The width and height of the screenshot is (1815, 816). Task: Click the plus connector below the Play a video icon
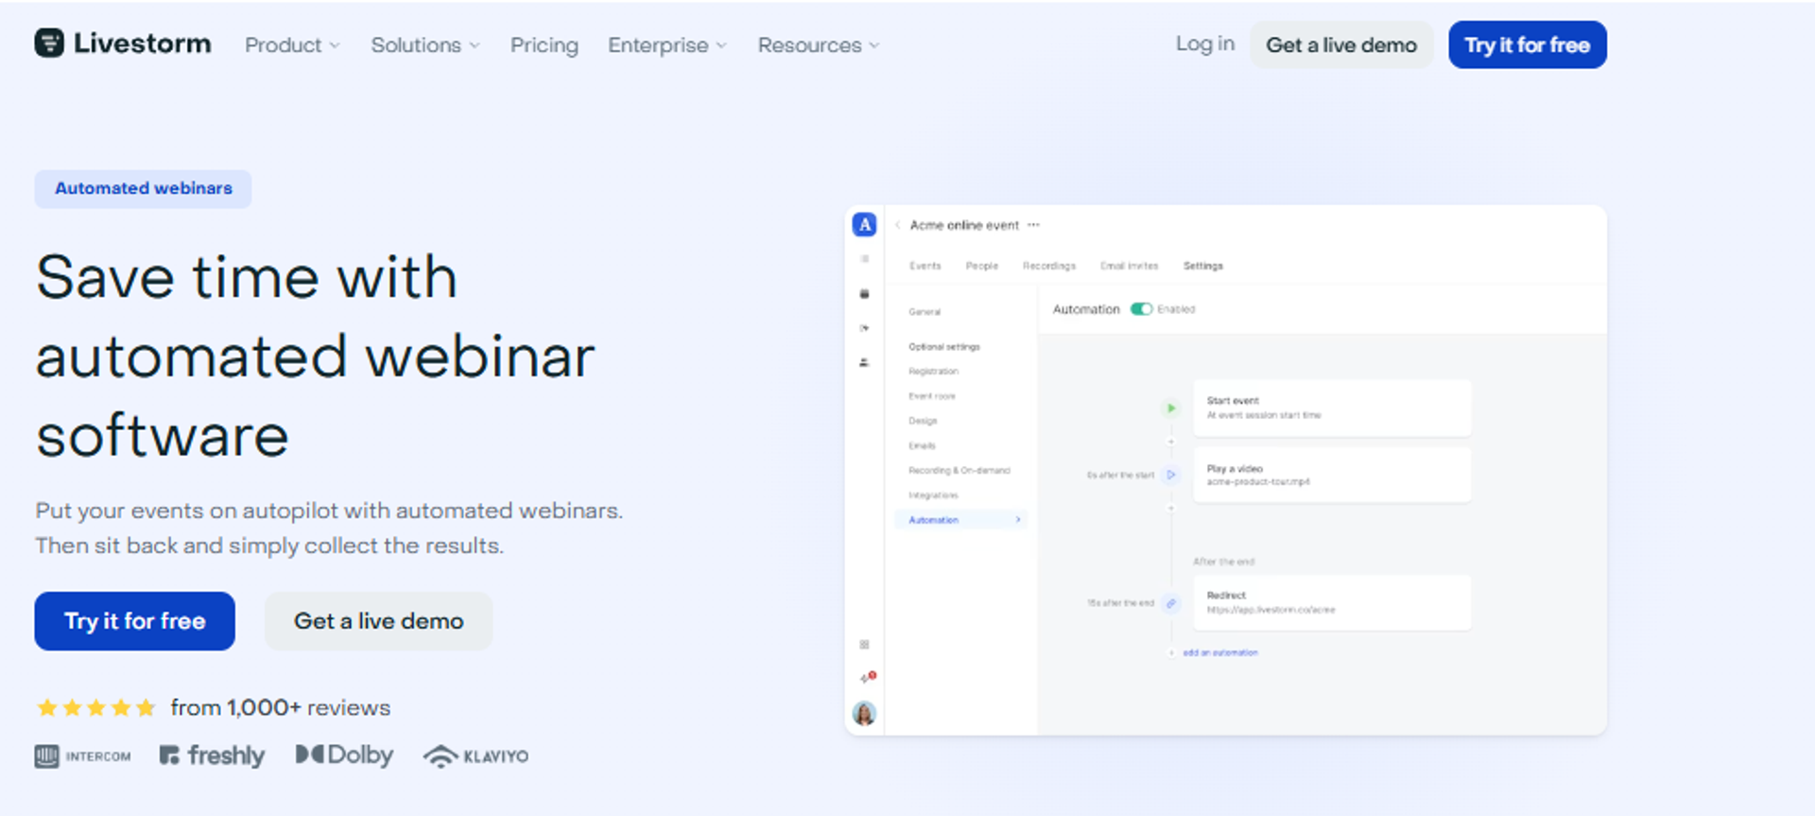1170,509
